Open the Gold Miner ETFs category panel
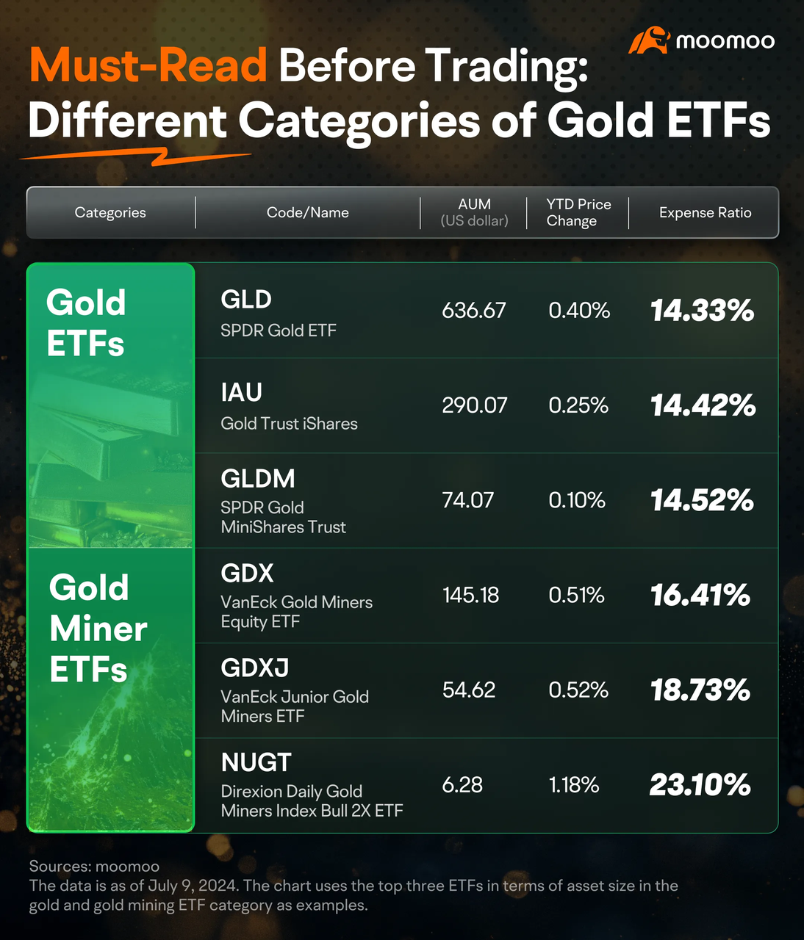Screen dimensions: 804x940 coord(111,690)
